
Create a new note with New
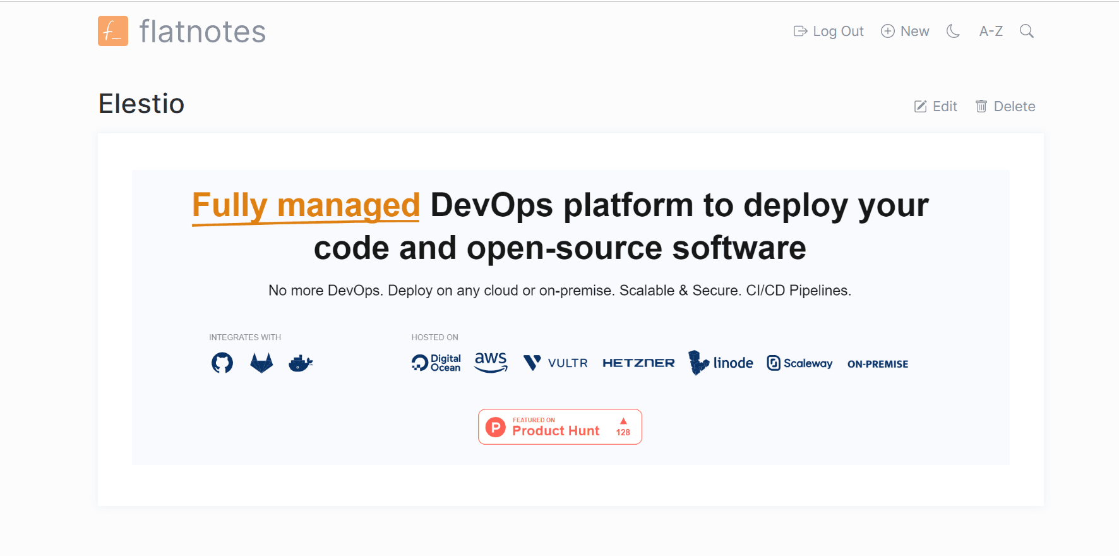(905, 31)
